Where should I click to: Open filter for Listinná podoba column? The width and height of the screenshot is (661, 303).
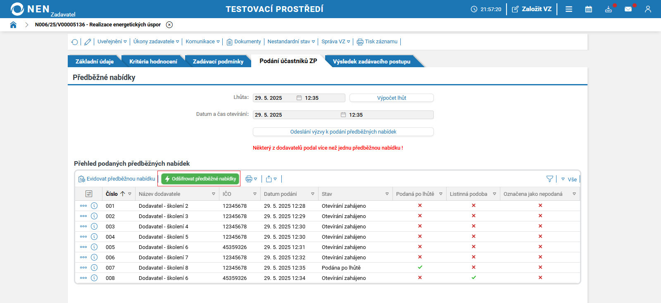point(495,194)
